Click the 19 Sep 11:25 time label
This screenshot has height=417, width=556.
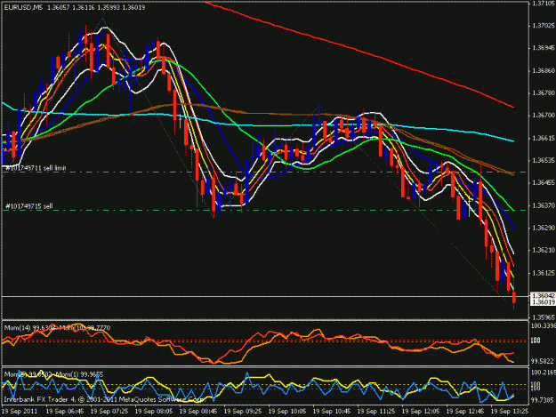click(376, 412)
